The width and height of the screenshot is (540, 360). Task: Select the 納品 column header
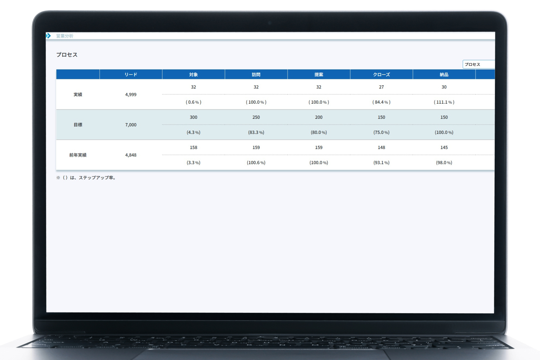click(444, 75)
